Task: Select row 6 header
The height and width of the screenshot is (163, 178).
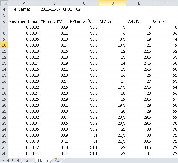Action: click(x=4, y=21)
